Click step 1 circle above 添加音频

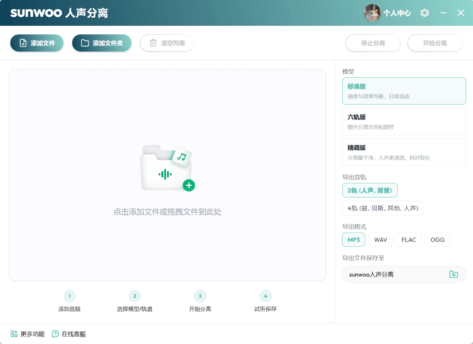pos(70,296)
